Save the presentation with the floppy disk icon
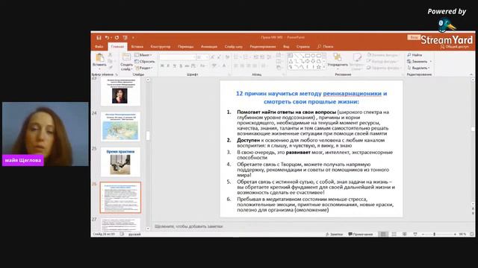This screenshot has height=268, width=478. tap(99, 38)
